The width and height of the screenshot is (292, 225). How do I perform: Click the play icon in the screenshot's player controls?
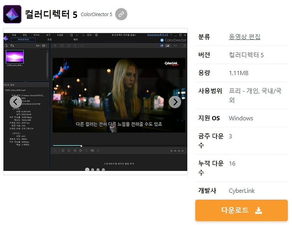pyautogui.click(x=63, y=151)
